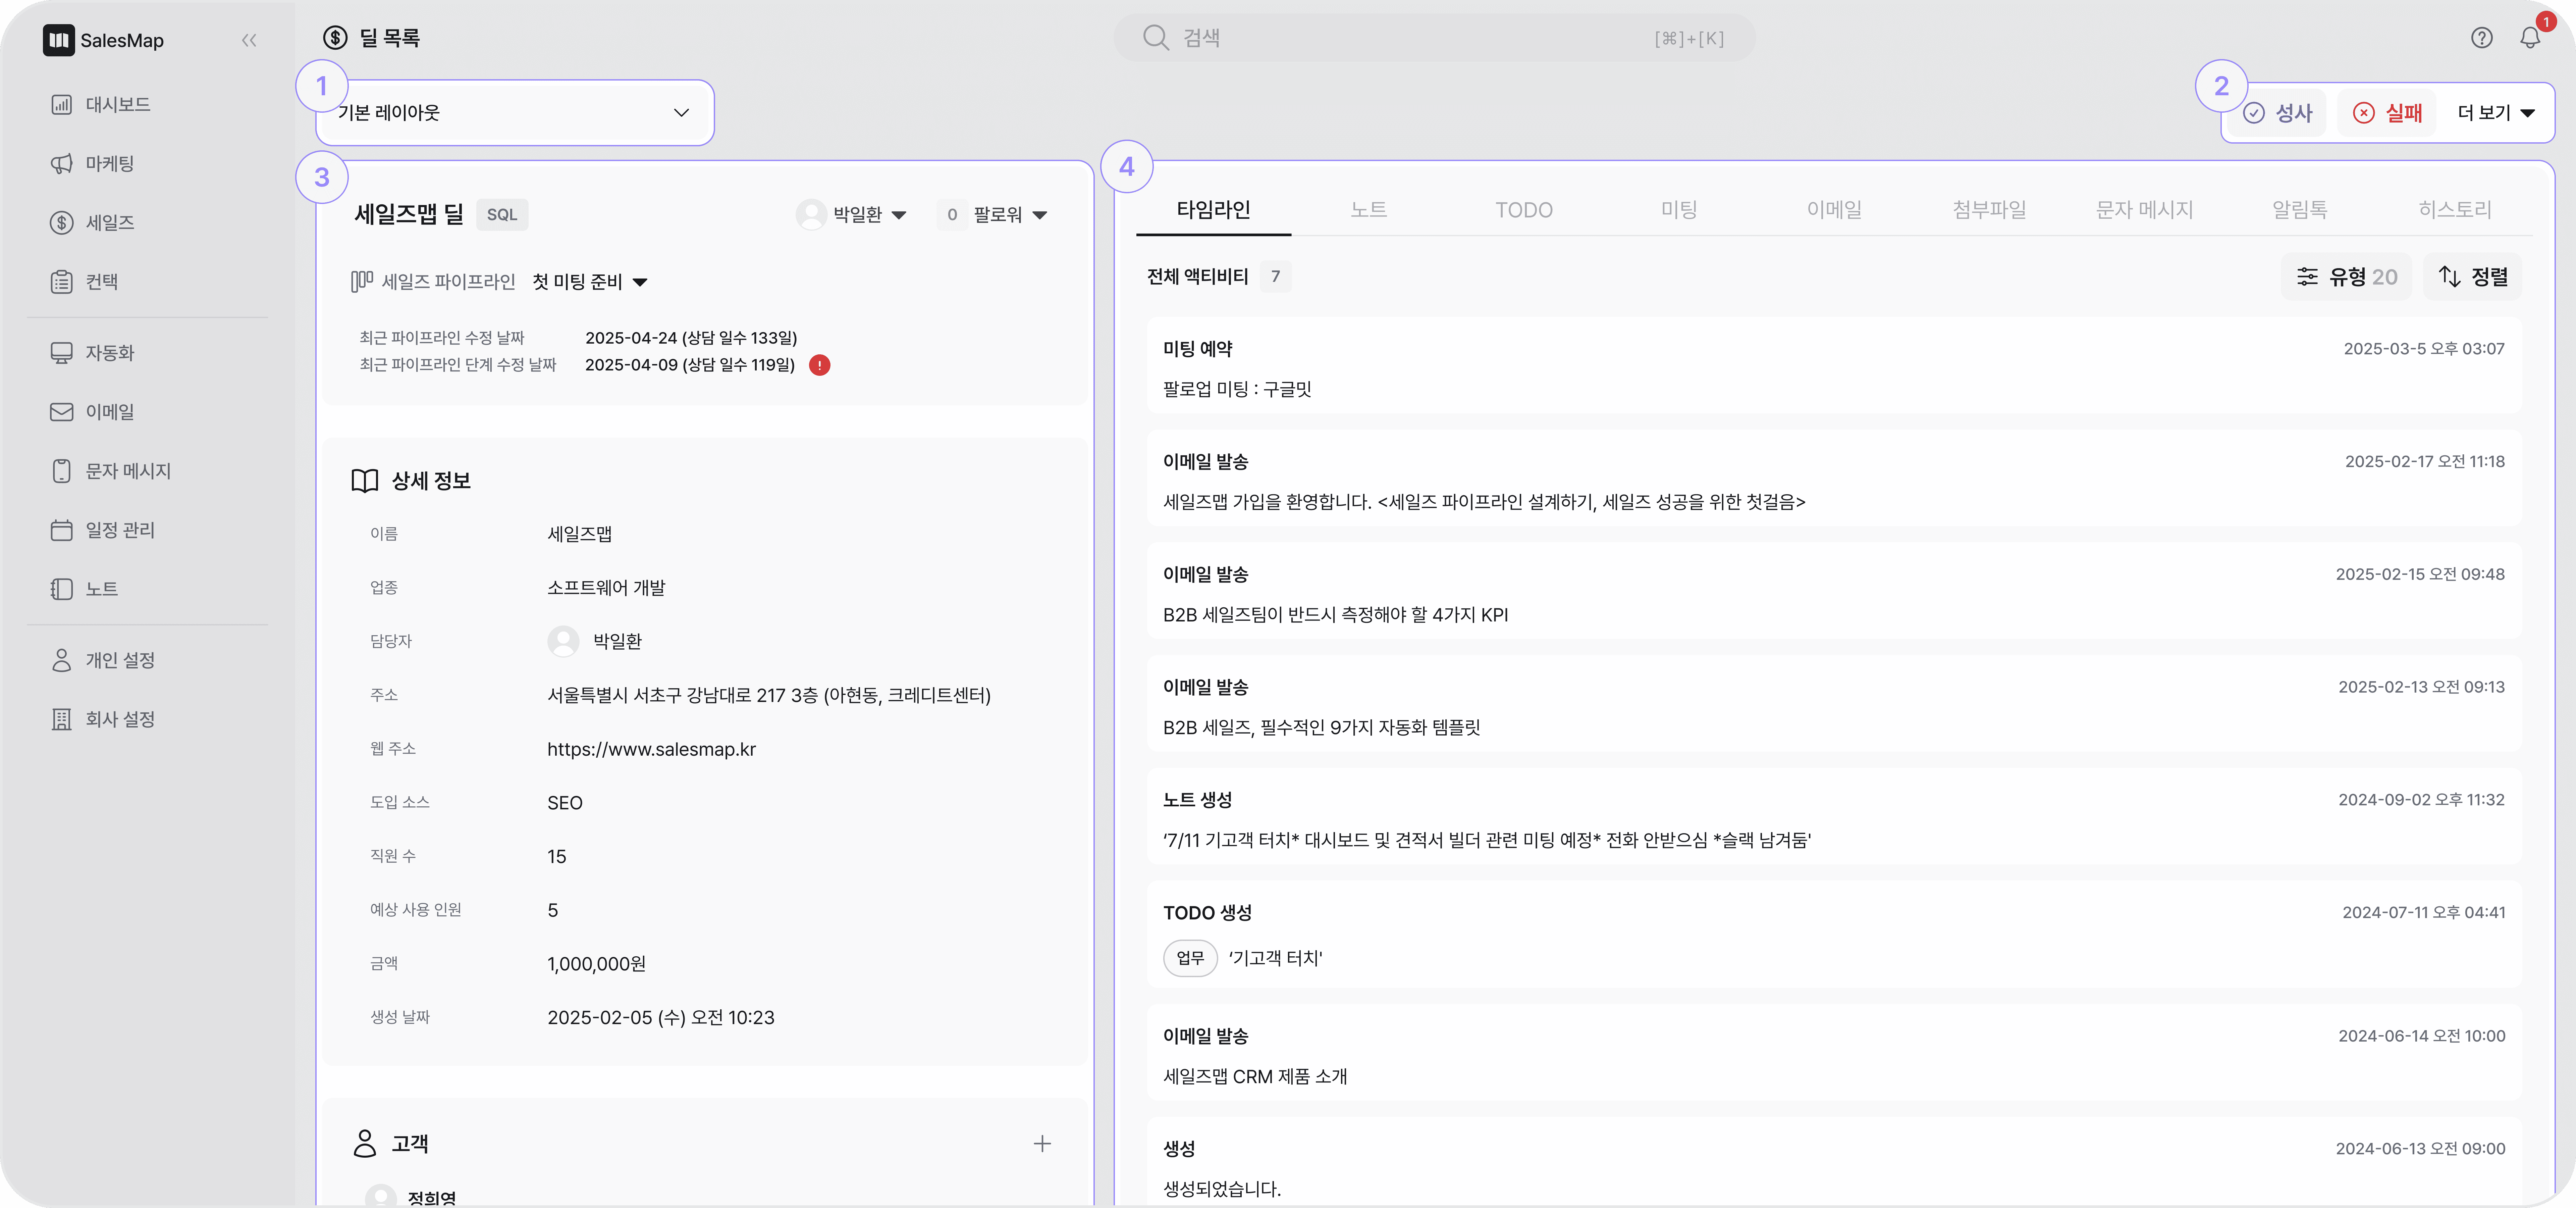
Task: Click the 금액 value 1,000,000원
Action: pos(597,964)
